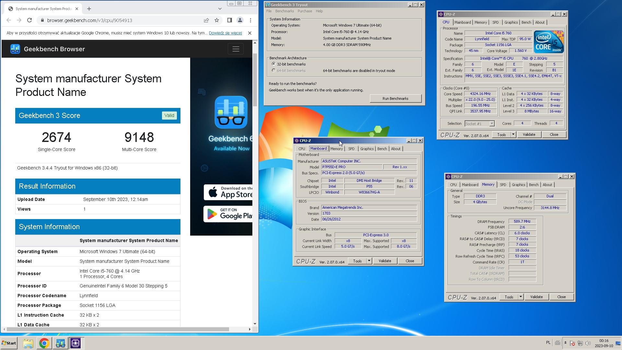Open Windows Explorer from taskbar

tap(28, 343)
